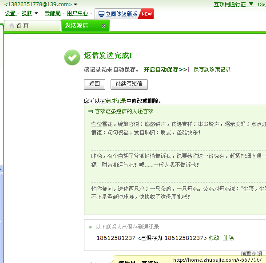Click 删除 for contact 18612581237
The height and width of the screenshot is (263, 266).
tap(228, 238)
